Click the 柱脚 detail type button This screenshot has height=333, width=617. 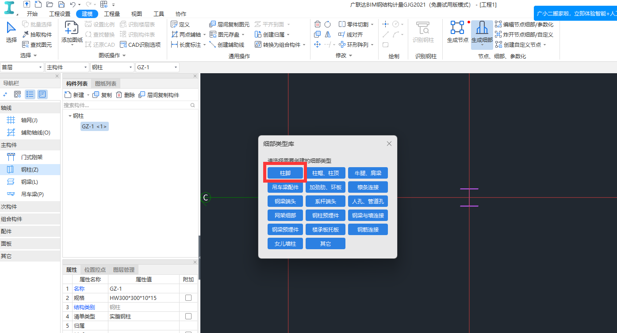click(285, 173)
